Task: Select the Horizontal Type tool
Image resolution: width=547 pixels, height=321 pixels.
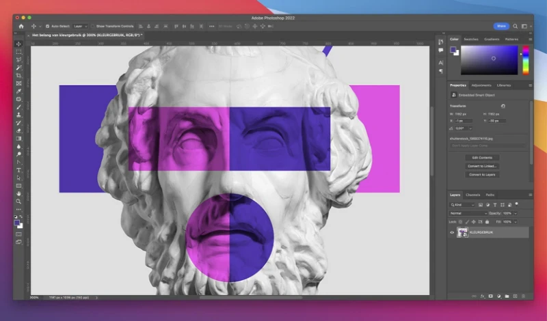Action: click(19, 170)
